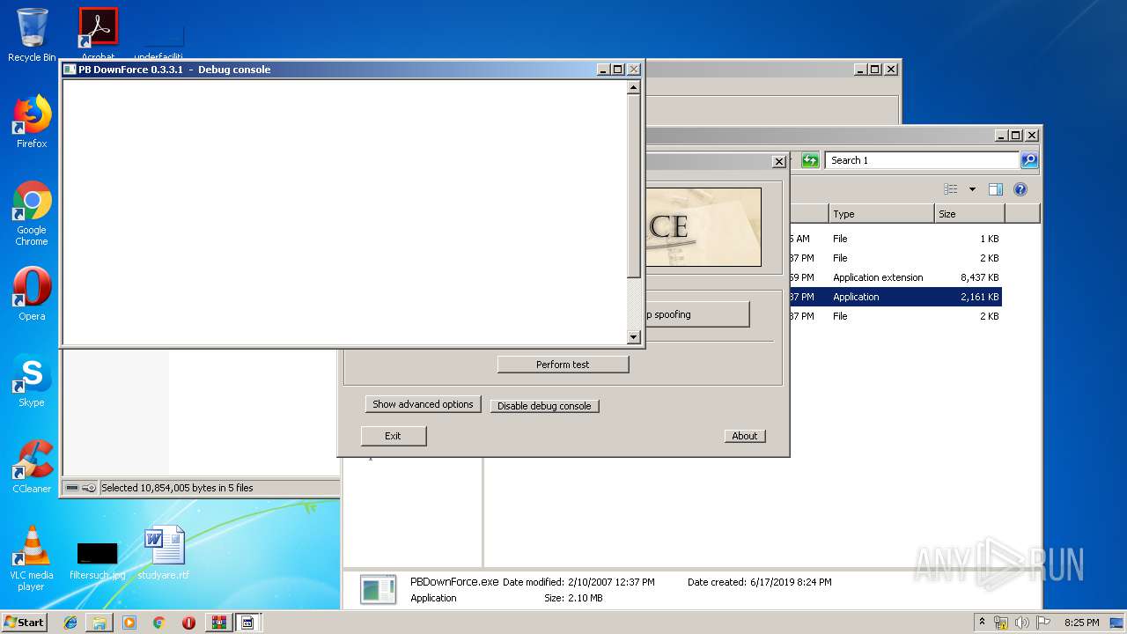Toggle the preview pane icon in Explorer
This screenshot has width=1127, height=634.
click(996, 189)
